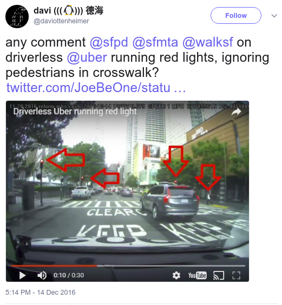Open the @sfpd mention link
The image size is (282, 305).
click(x=109, y=42)
